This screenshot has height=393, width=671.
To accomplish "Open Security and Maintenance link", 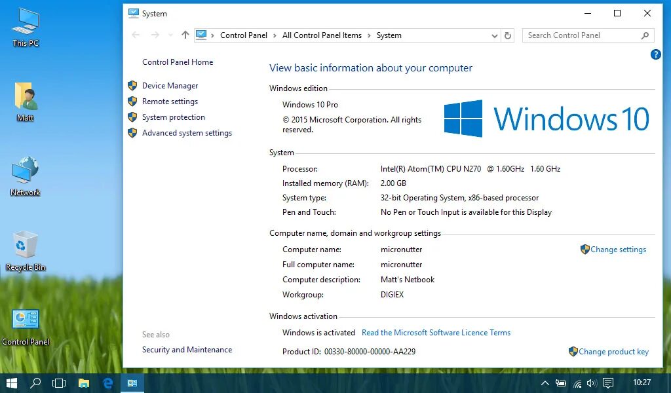I will [187, 350].
